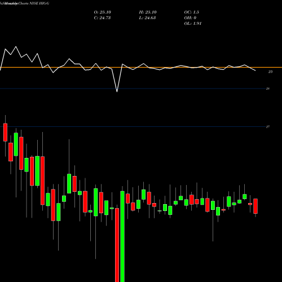Click the tall red candle reaching the chart bottom
Screen dimensions: 282x282
tap(117, 245)
